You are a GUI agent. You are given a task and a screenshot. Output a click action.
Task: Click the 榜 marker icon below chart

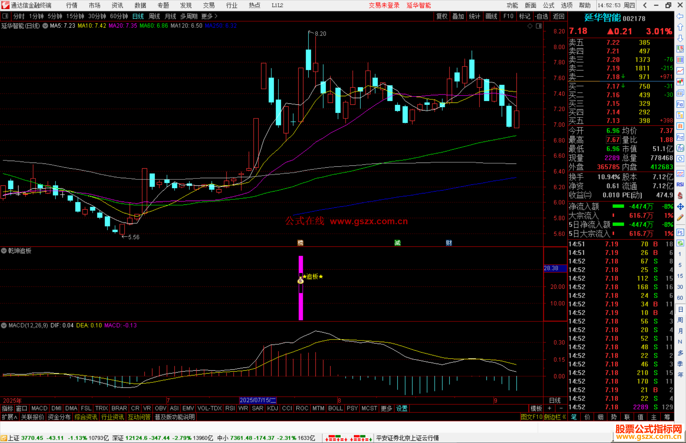pos(300,243)
